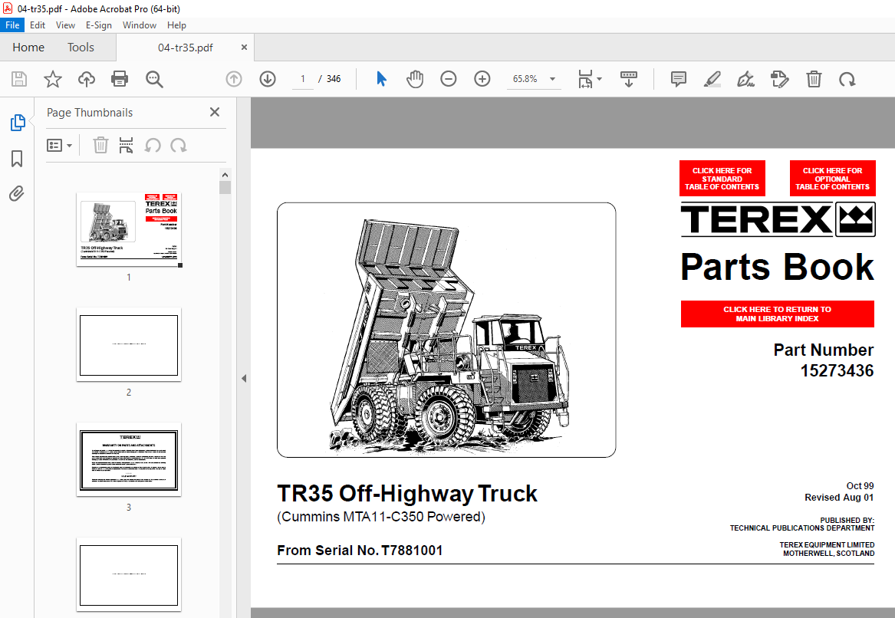Screen dimensions: 895x618
Task: Delete selected thumbnail page in panel
Action: [x=100, y=145]
